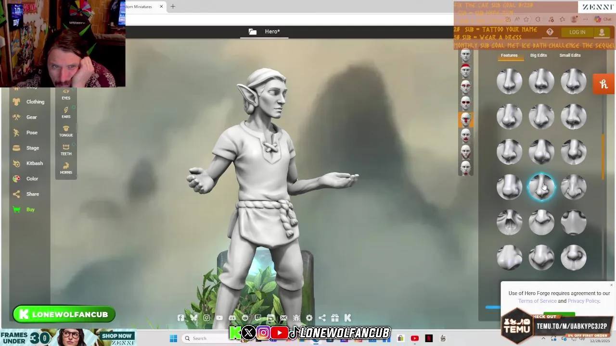Viewport: 616px width, 346px height.
Task: Open the Terms of Service link
Action: (537, 301)
